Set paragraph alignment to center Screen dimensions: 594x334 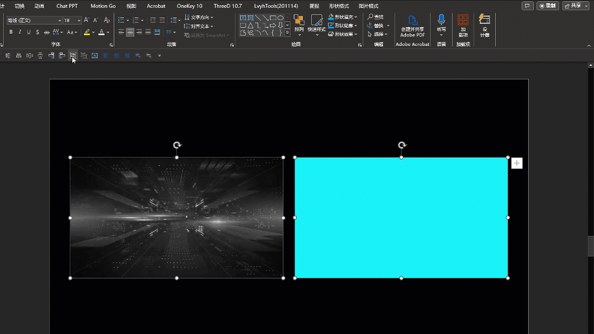(130, 32)
